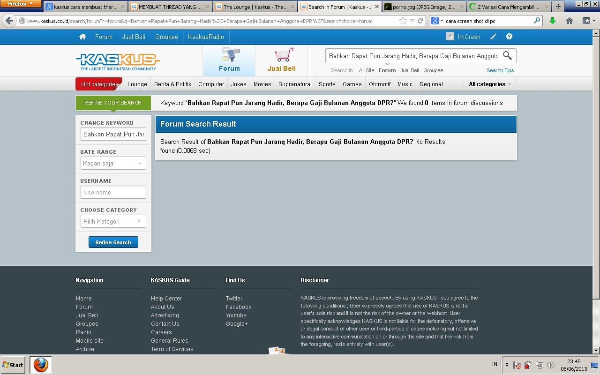
Task: Open the Forum section icon
Action: (230, 55)
